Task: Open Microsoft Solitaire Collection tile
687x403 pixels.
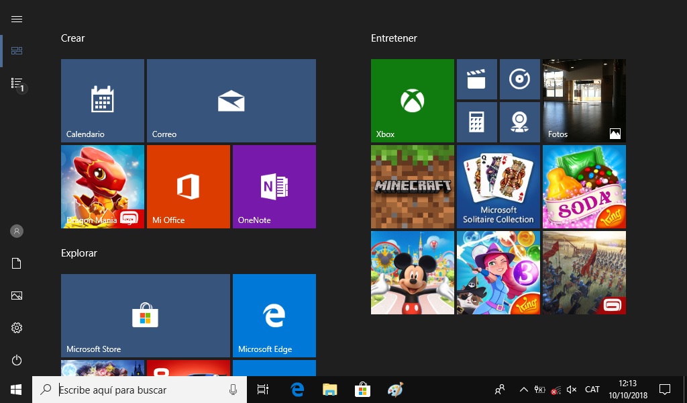Action: point(498,186)
